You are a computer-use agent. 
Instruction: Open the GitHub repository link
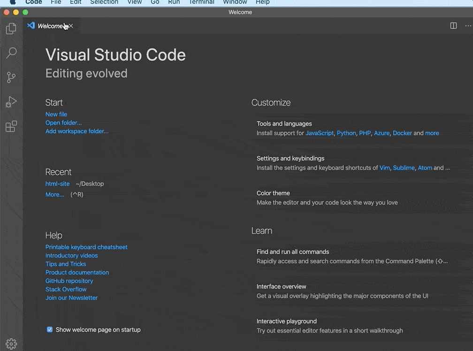(69, 281)
